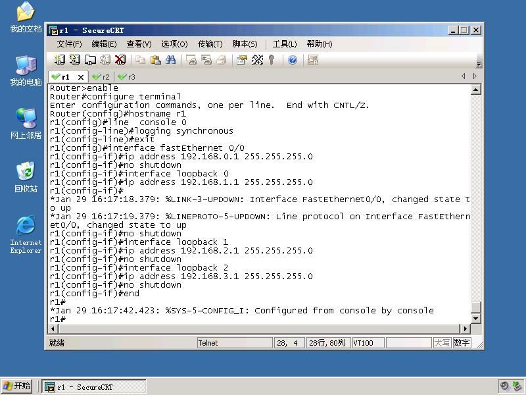Click the 28行, 80列 status entry
526x395 pixels.
pyautogui.click(x=328, y=343)
